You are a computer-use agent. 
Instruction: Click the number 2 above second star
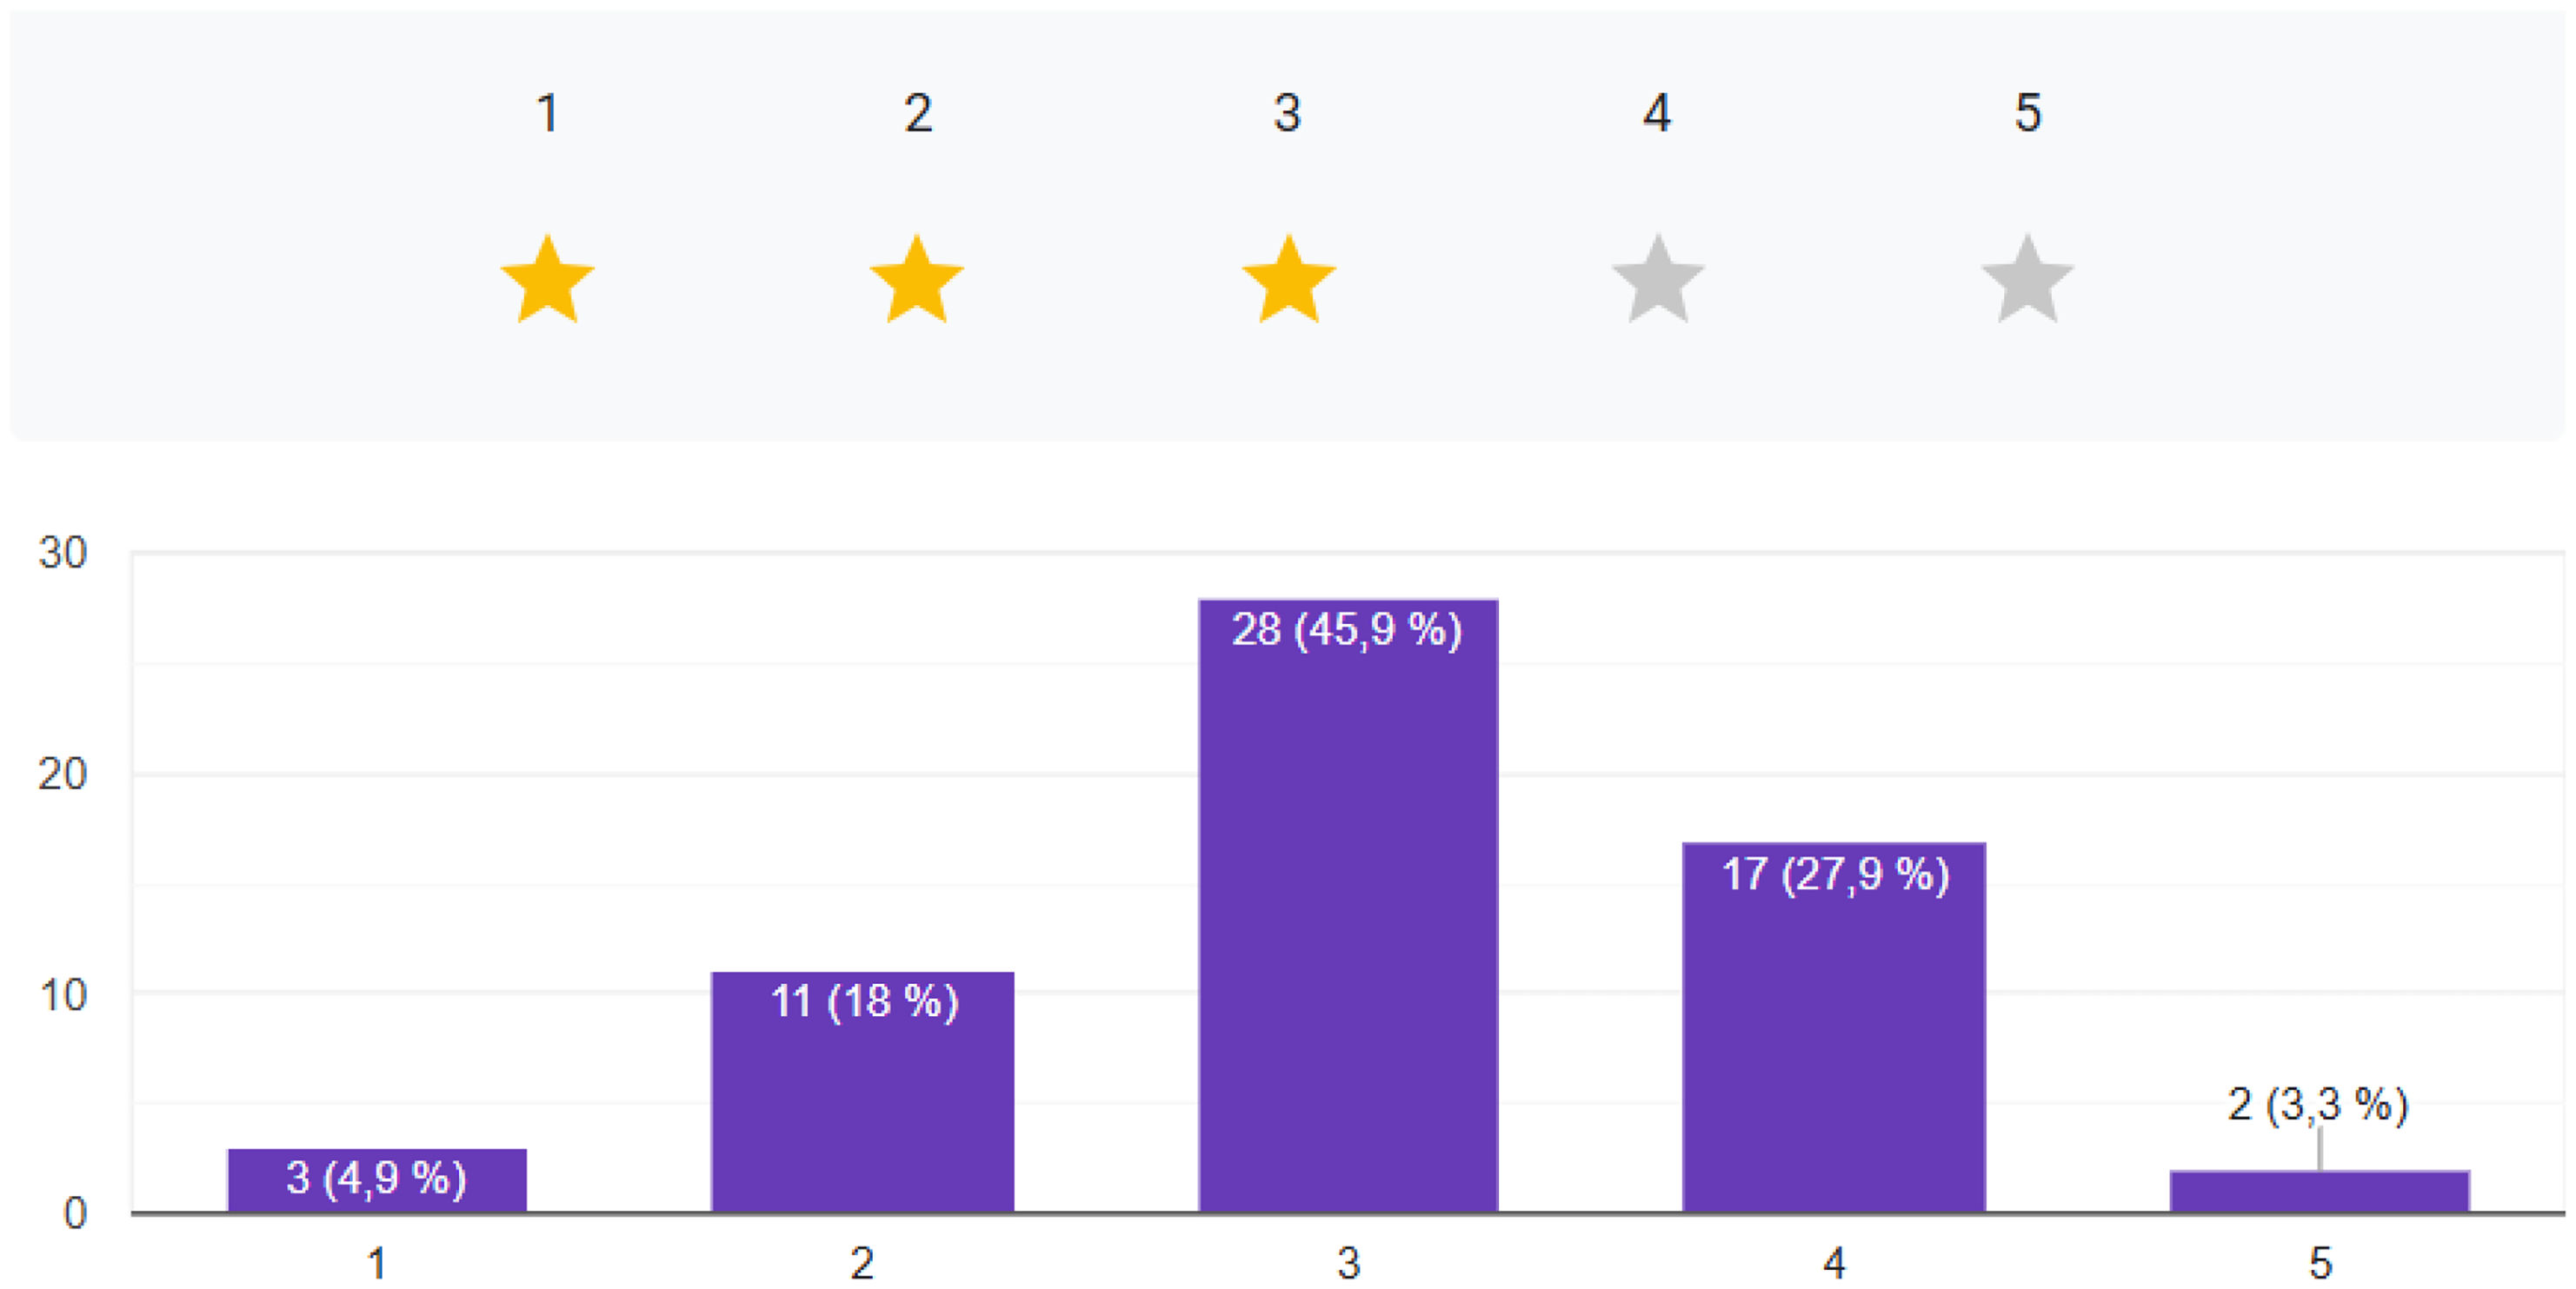918,113
